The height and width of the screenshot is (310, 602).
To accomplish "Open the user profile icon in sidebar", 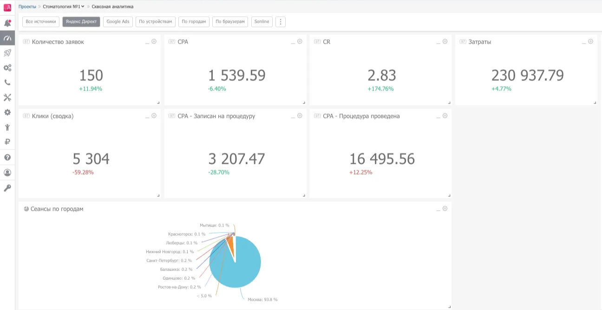I will pyautogui.click(x=7, y=173).
